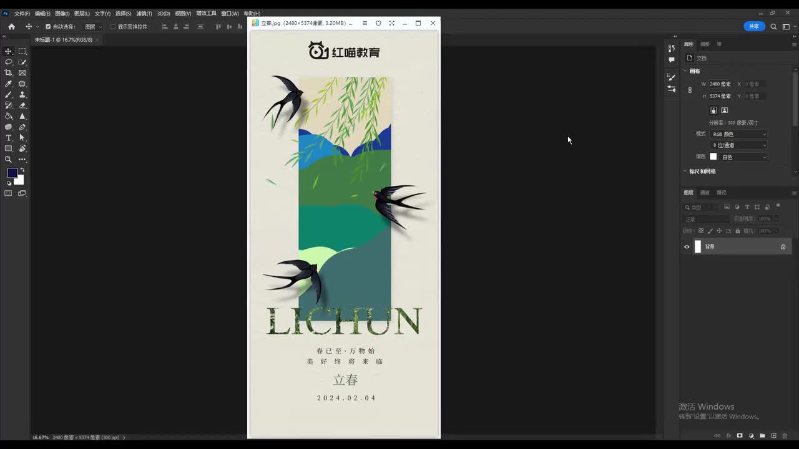Choose the Pen tool
799x449 pixels.
(x=22, y=127)
